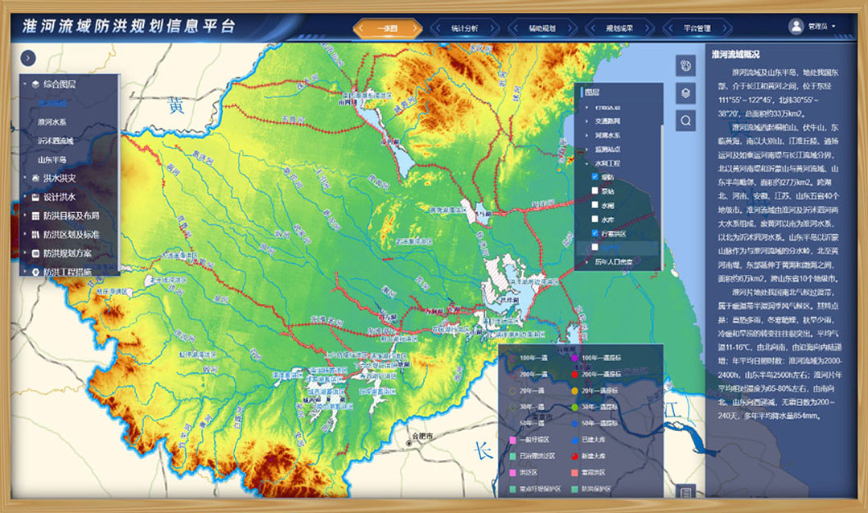The image size is (868, 513).
Task: Switch to the 统计分析 tab
Action: point(464,28)
